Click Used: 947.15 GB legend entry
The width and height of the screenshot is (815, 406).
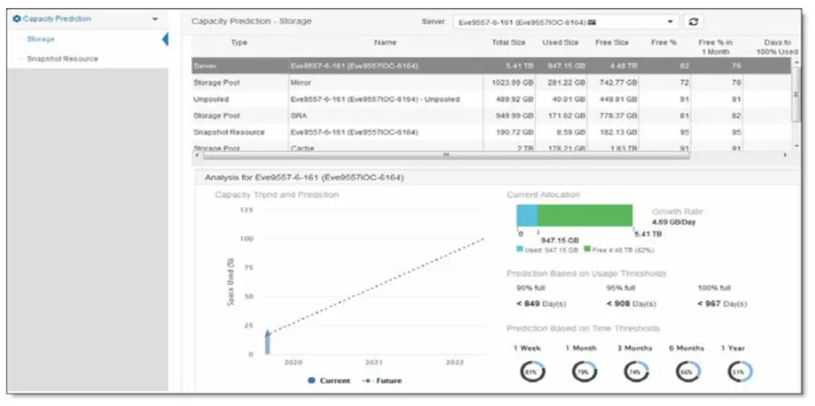pyautogui.click(x=548, y=249)
